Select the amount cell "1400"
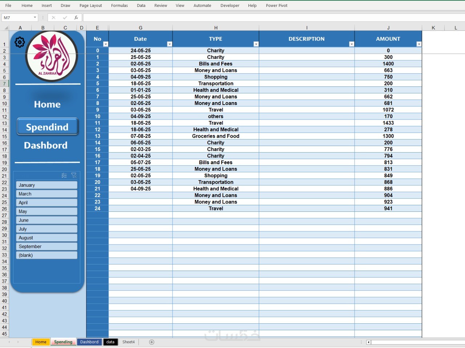Viewport: 465px width, 348px height. click(x=388, y=64)
